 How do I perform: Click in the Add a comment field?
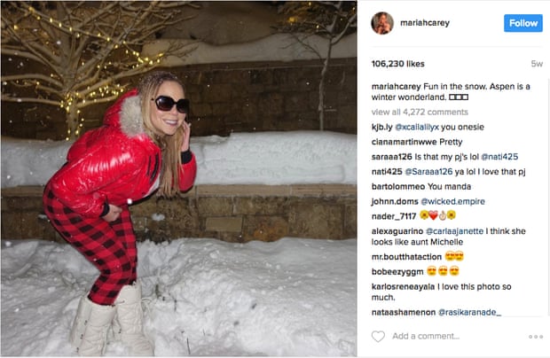[x=456, y=336]
